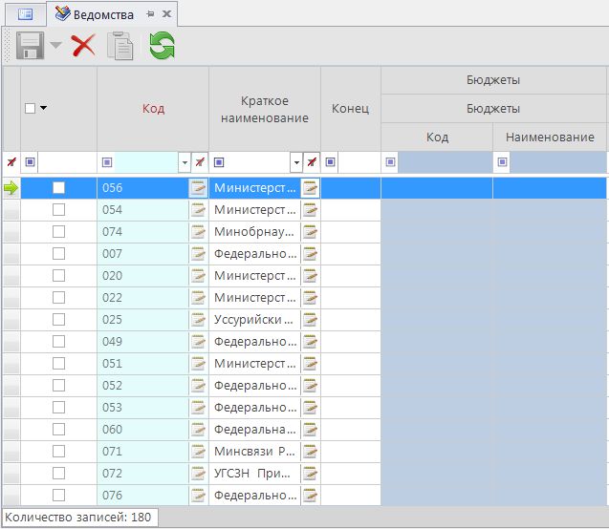This screenshot has height=529, width=609.
Task: Click the green refresh arrows icon
Action: click(x=162, y=46)
